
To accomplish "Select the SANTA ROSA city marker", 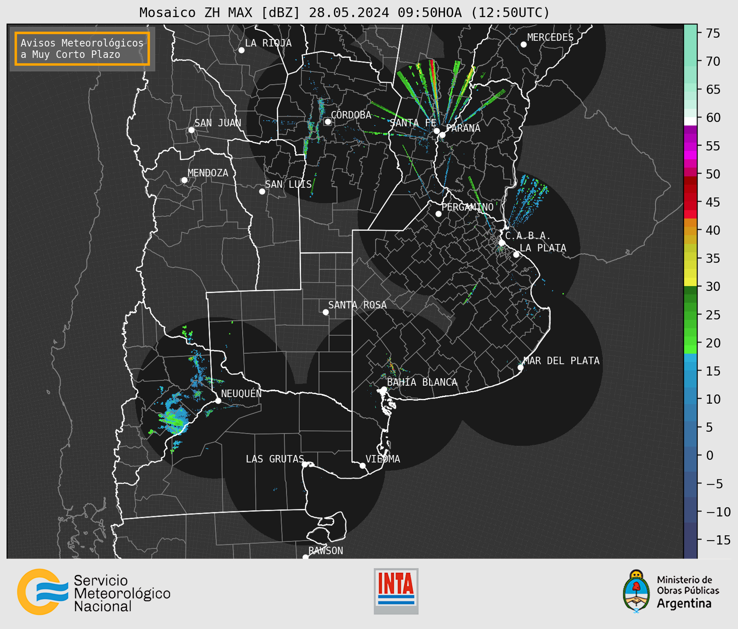I will 325,312.
